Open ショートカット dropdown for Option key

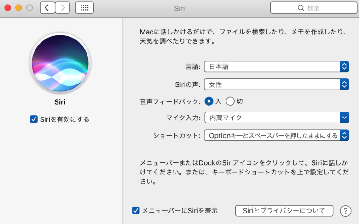pos(277,135)
